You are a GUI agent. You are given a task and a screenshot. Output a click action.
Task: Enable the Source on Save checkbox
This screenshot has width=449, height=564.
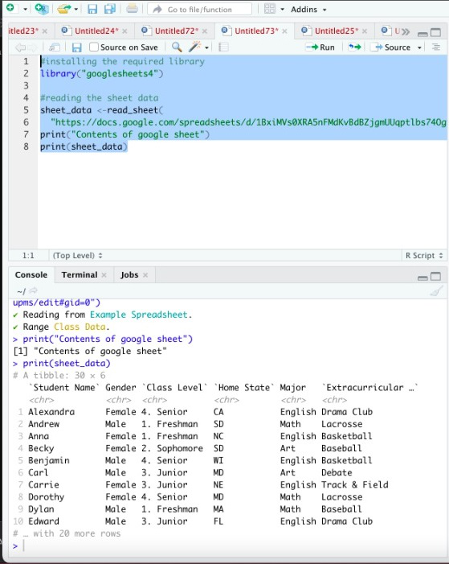[x=94, y=47]
